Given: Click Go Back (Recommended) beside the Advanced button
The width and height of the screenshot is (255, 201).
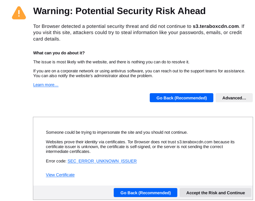Looking at the screenshot, I should pos(181,98).
